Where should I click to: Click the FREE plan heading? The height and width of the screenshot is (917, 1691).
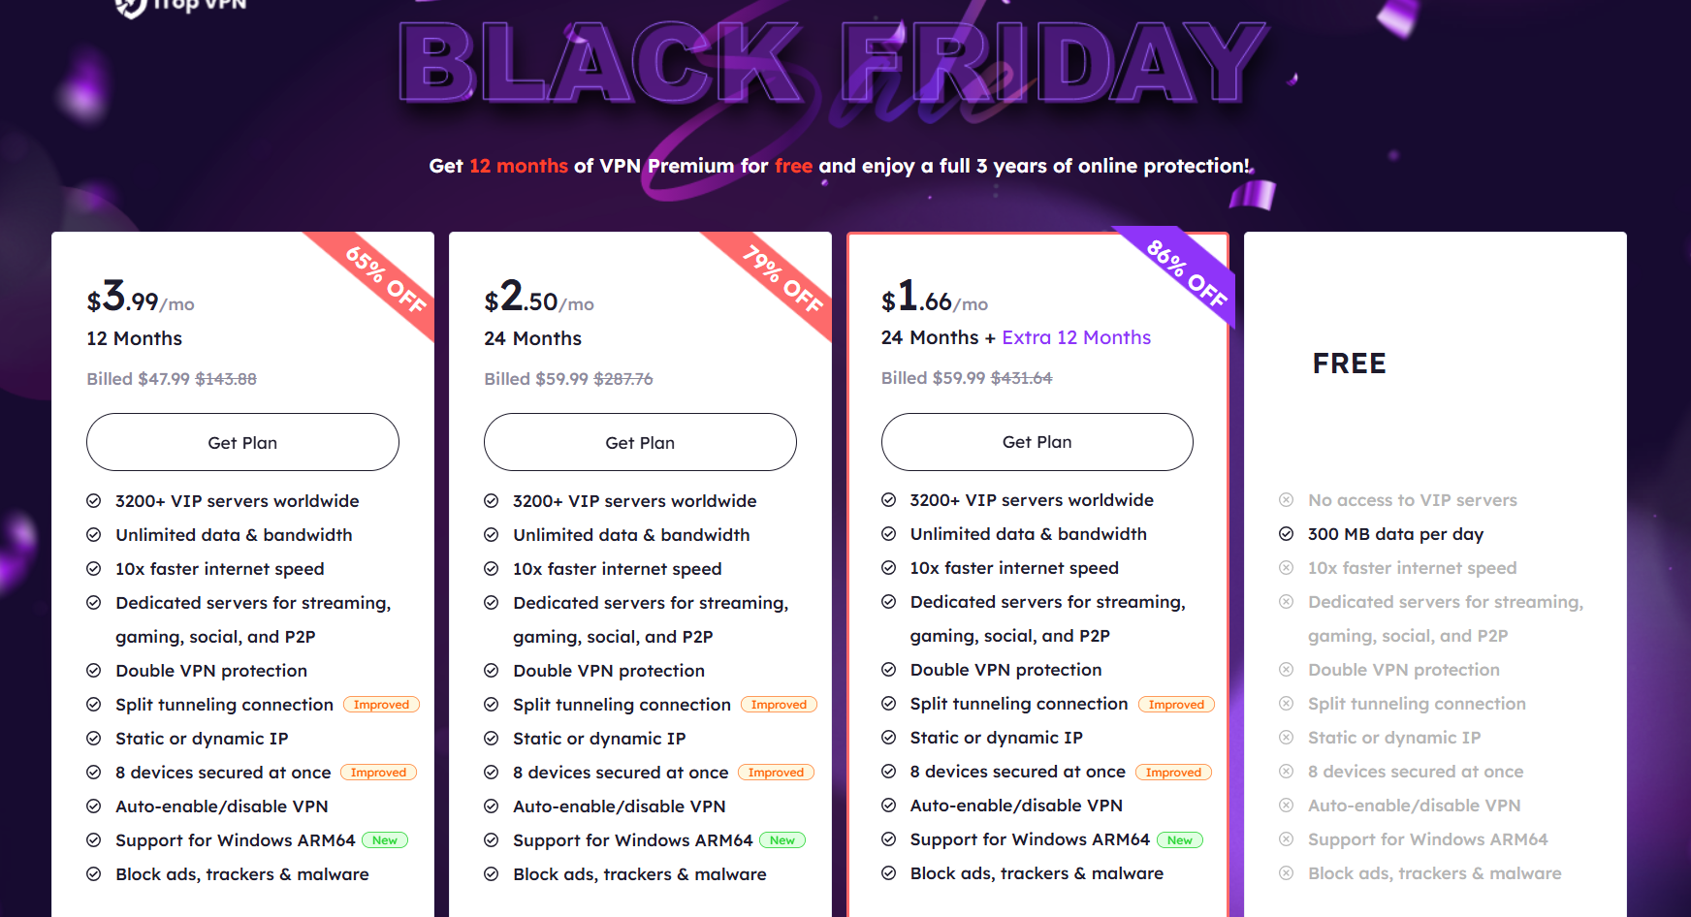(x=1349, y=364)
